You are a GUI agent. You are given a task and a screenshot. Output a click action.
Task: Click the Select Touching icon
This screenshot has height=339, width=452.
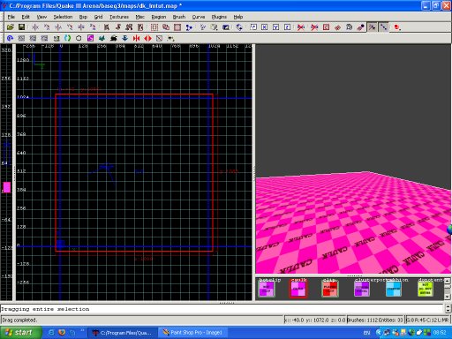(118, 27)
